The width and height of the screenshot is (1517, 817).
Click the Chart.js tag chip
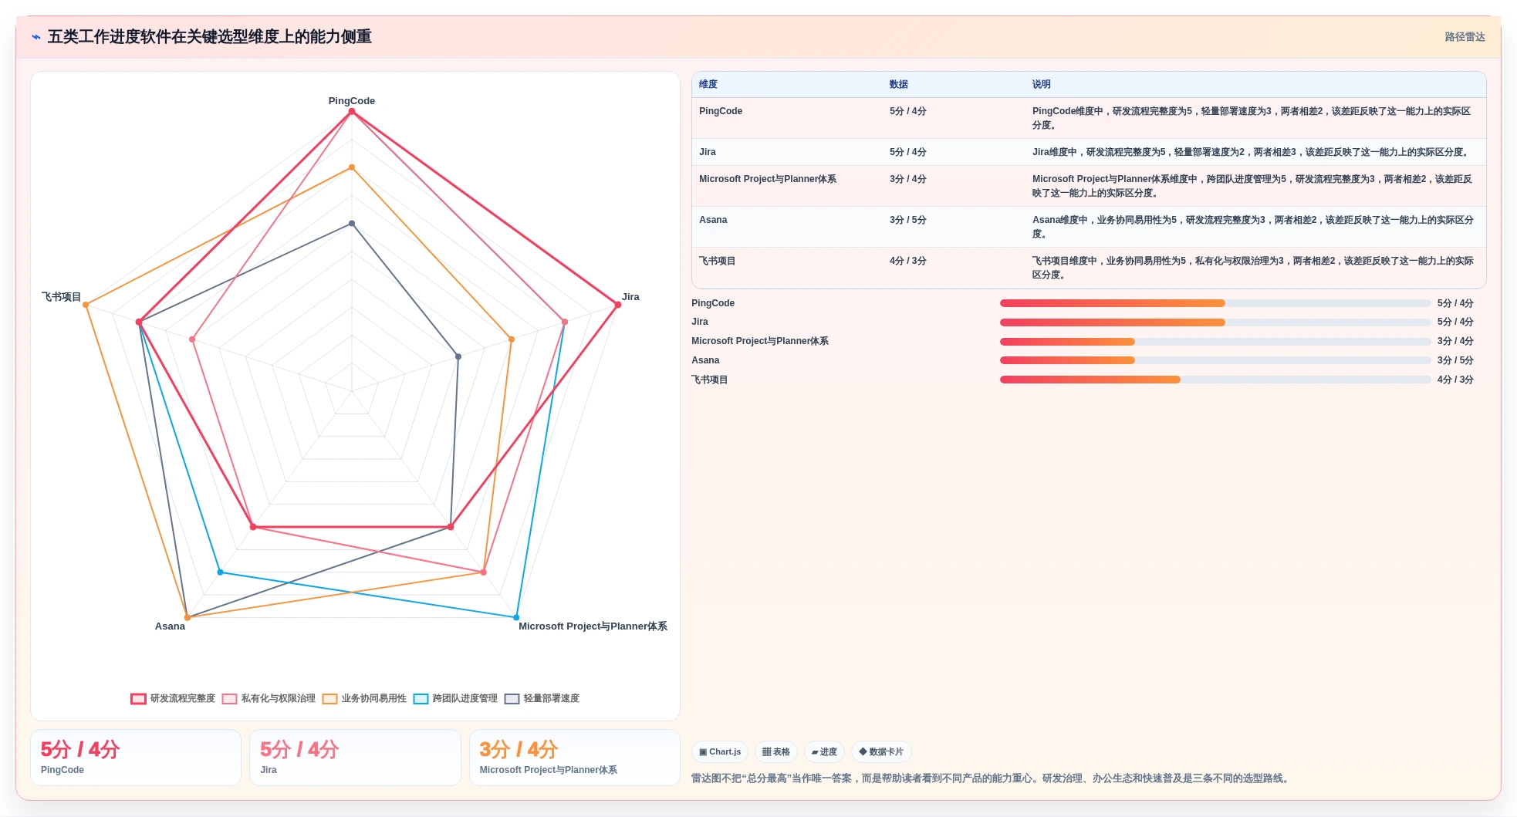(720, 751)
